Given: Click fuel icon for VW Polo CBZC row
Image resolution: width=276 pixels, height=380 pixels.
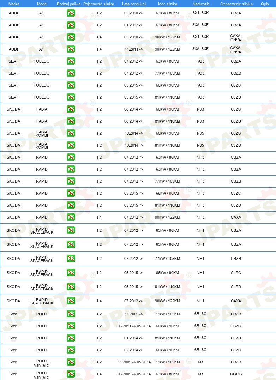Looking at the screenshot, I should coord(71,326).
